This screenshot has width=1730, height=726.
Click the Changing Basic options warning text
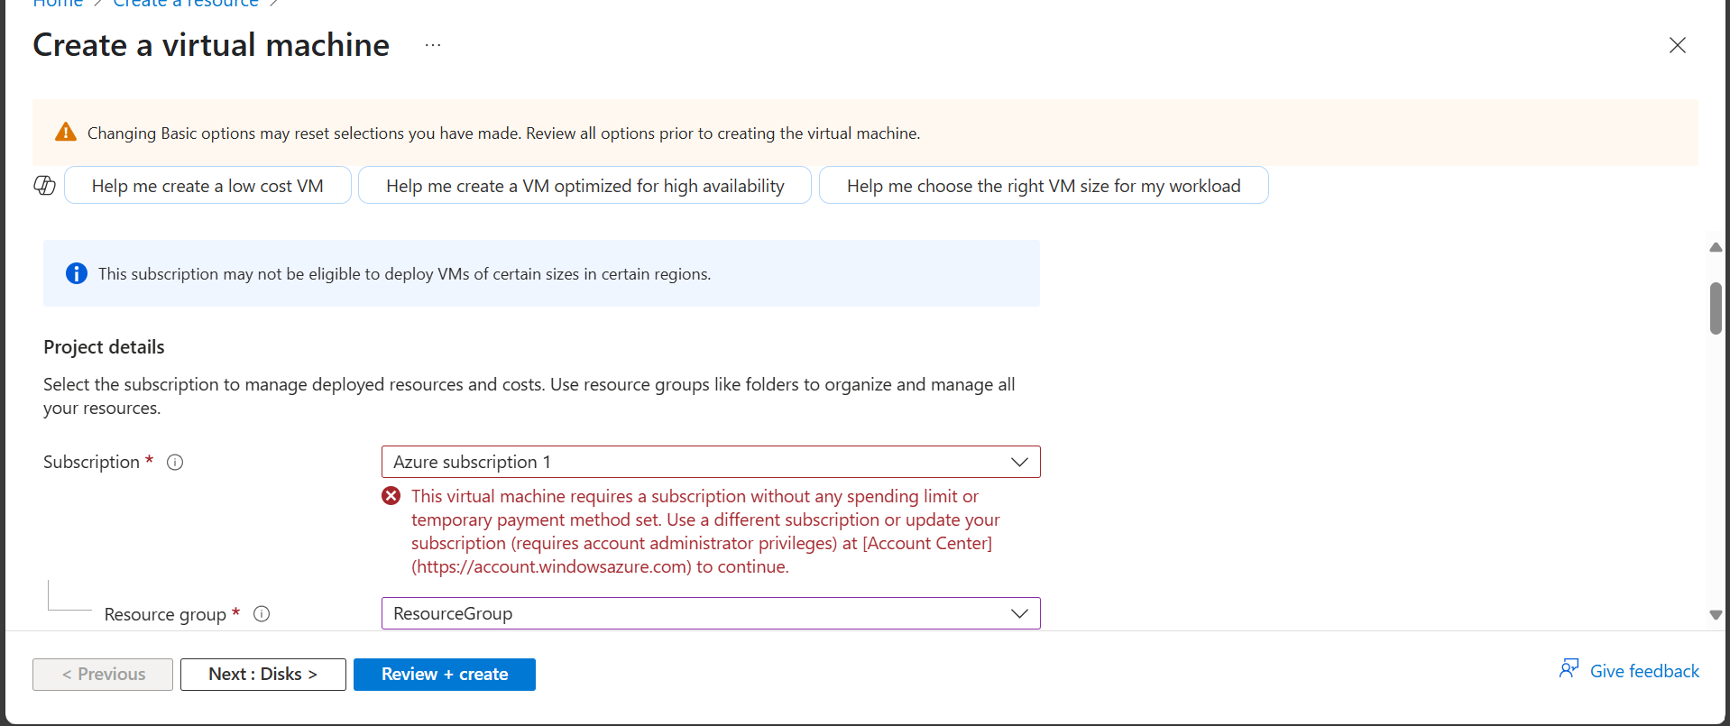coord(503,133)
